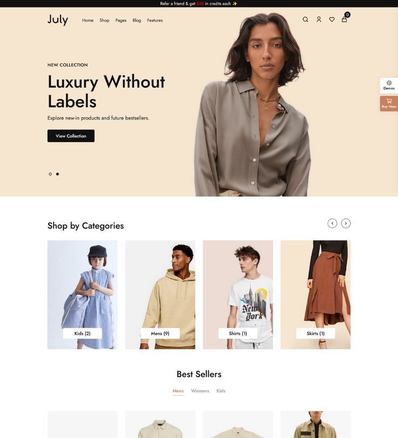Open the Demos gear panel
398x438 pixels.
click(x=389, y=85)
